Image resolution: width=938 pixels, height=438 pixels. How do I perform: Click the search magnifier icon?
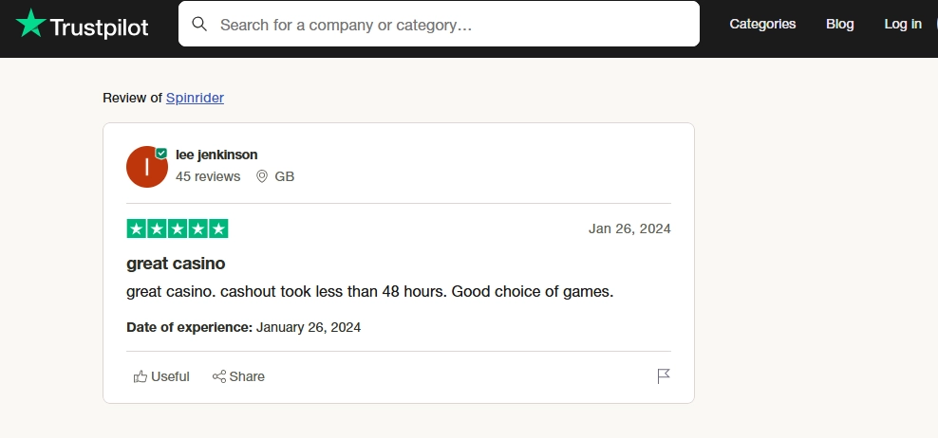[x=199, y=25]
